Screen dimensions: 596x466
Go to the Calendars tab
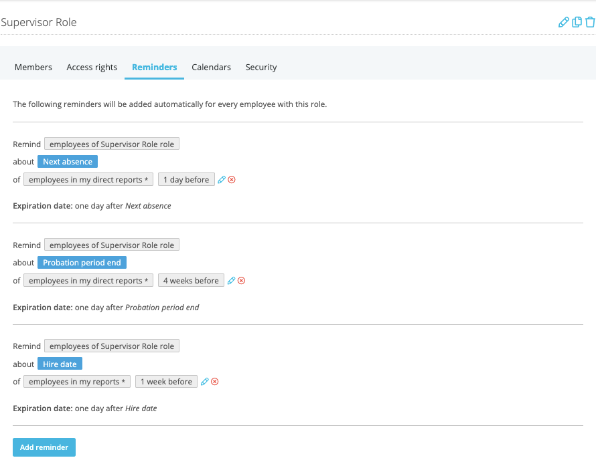click(211, 68)
